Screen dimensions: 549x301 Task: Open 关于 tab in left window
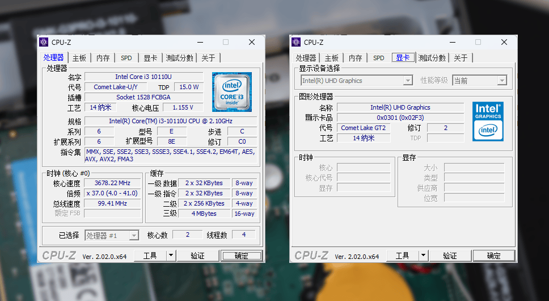(208, 58)
